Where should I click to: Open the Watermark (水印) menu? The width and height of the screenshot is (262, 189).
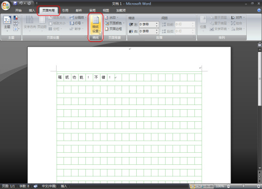click(112, 18)
